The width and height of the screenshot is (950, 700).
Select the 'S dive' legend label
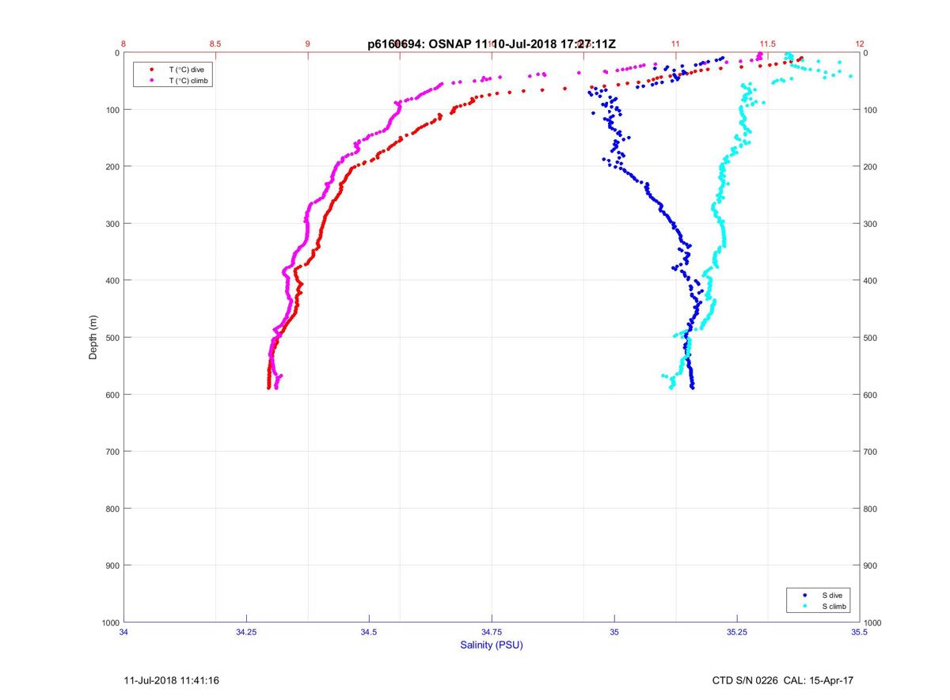click(831, 595)
